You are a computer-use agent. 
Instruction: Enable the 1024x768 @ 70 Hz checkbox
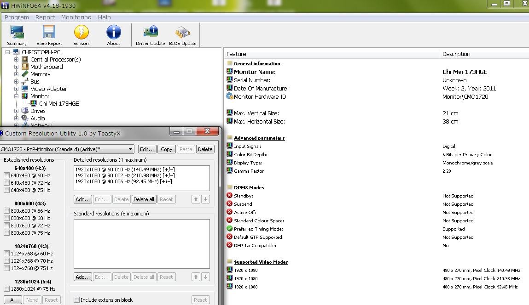tap(7, 261)
